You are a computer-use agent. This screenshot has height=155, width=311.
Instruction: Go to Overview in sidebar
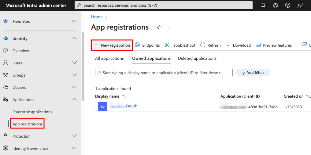click(20, 51)
